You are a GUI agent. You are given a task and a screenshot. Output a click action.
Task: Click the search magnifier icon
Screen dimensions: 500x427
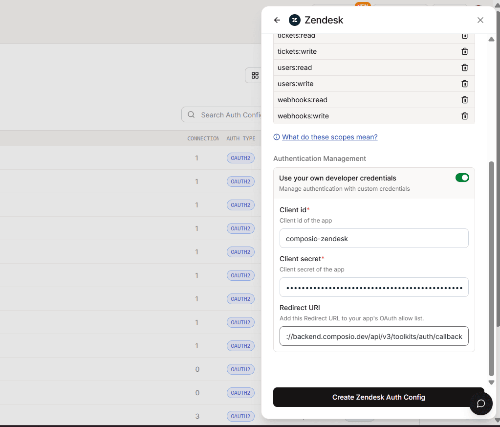[x=191, y=114]
